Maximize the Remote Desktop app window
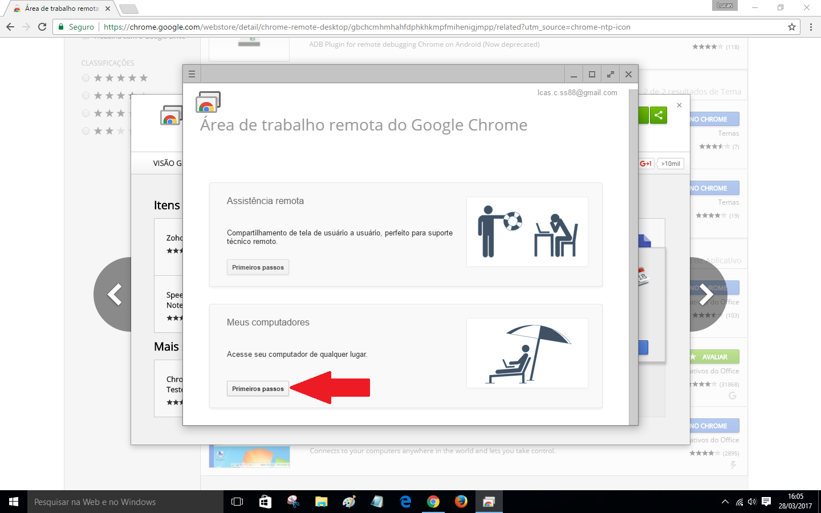 tap(592, 74)
